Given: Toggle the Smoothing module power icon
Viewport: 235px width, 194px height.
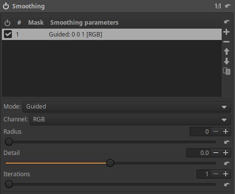Looking at the screenshot, I should (x=6, y=6).
